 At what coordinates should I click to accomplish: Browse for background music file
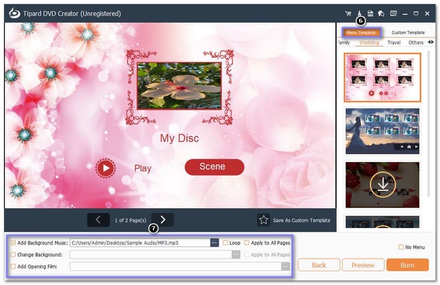tap(215, 243)
